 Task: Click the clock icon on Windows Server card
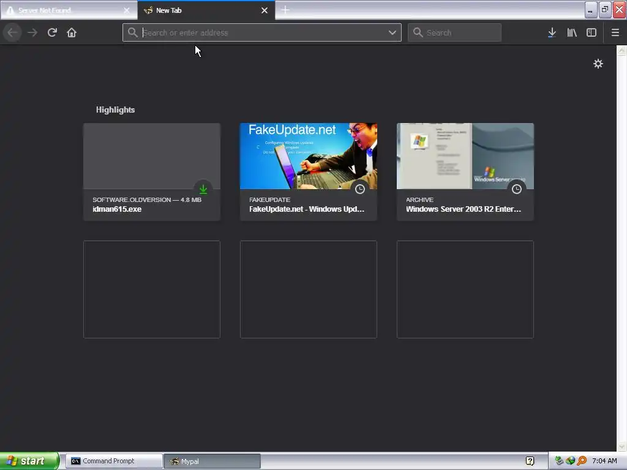click(517, 188)
